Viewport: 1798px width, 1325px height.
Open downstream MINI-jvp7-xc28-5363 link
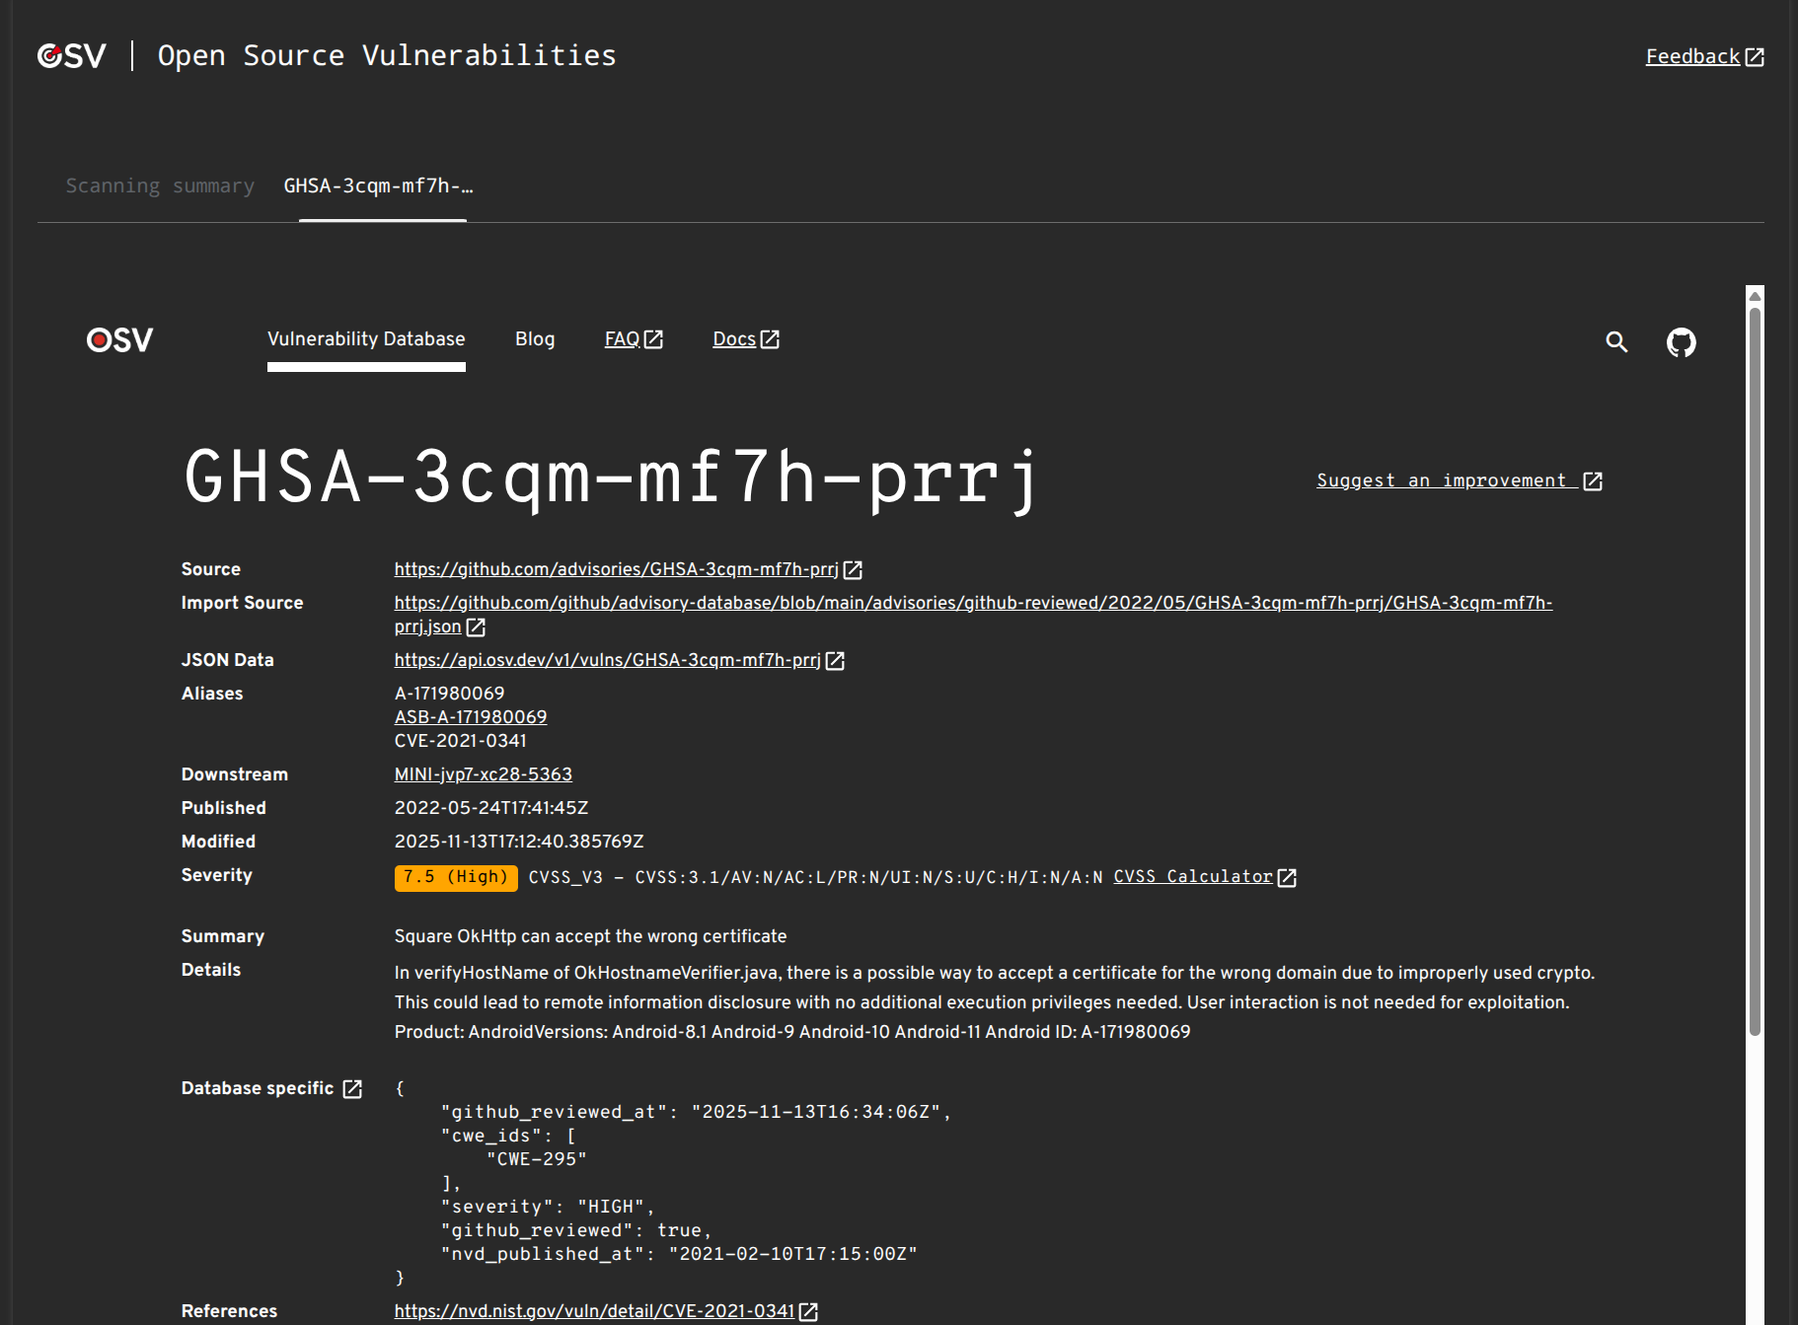coord(484,774)
